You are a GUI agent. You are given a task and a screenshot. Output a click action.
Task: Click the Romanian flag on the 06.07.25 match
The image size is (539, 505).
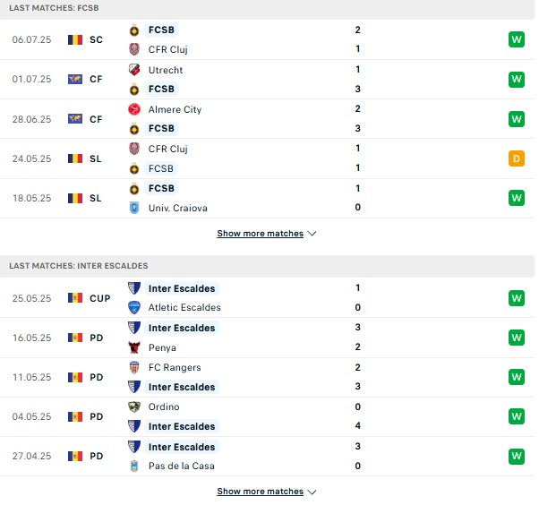coord(75,40)
